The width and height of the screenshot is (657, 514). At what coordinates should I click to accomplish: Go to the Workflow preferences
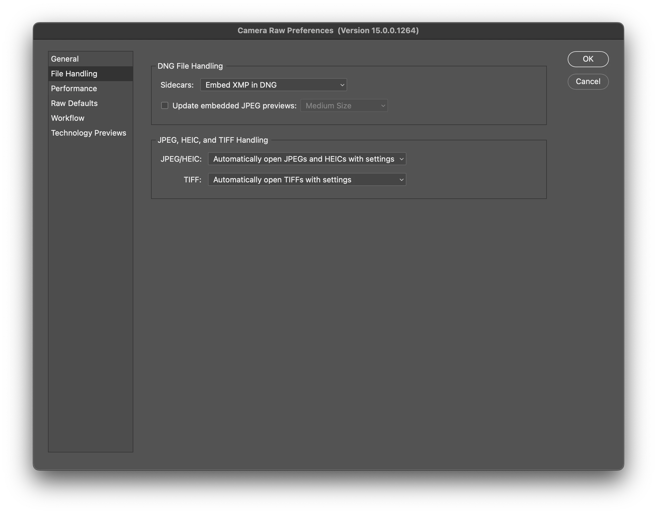(68, 118)
